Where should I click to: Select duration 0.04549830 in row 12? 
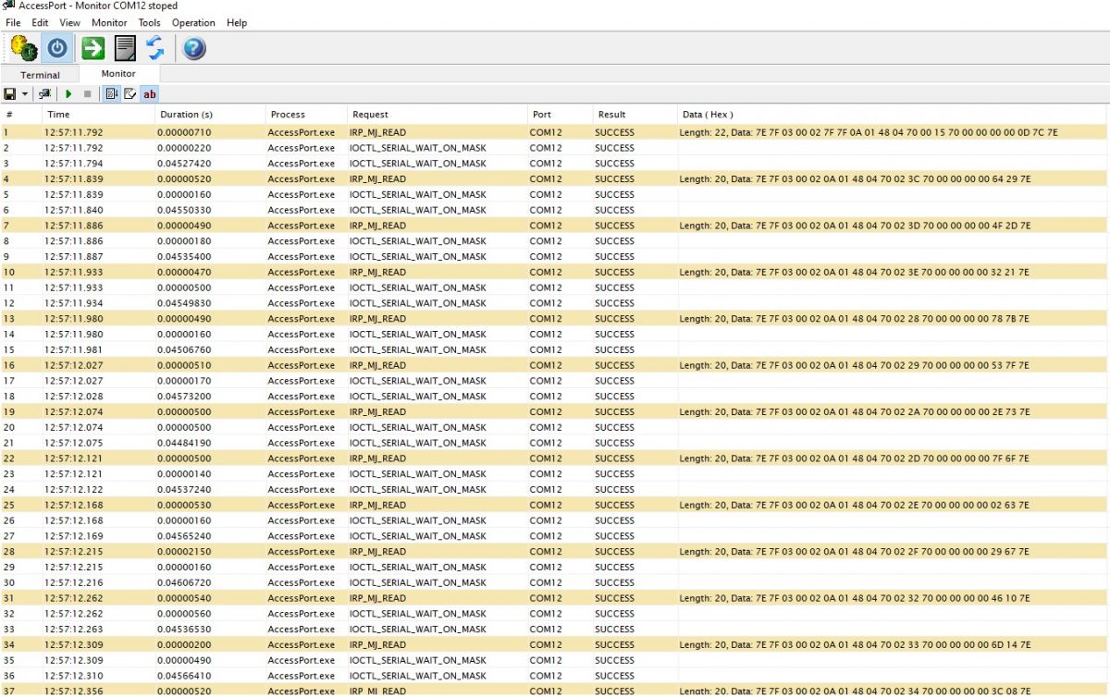[x=185, y=303]
